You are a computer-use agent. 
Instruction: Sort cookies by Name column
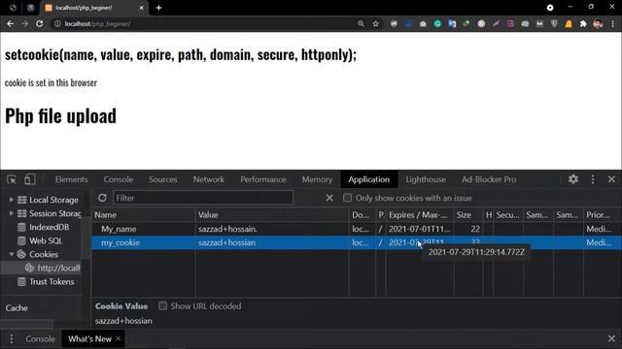click(144, 215)
